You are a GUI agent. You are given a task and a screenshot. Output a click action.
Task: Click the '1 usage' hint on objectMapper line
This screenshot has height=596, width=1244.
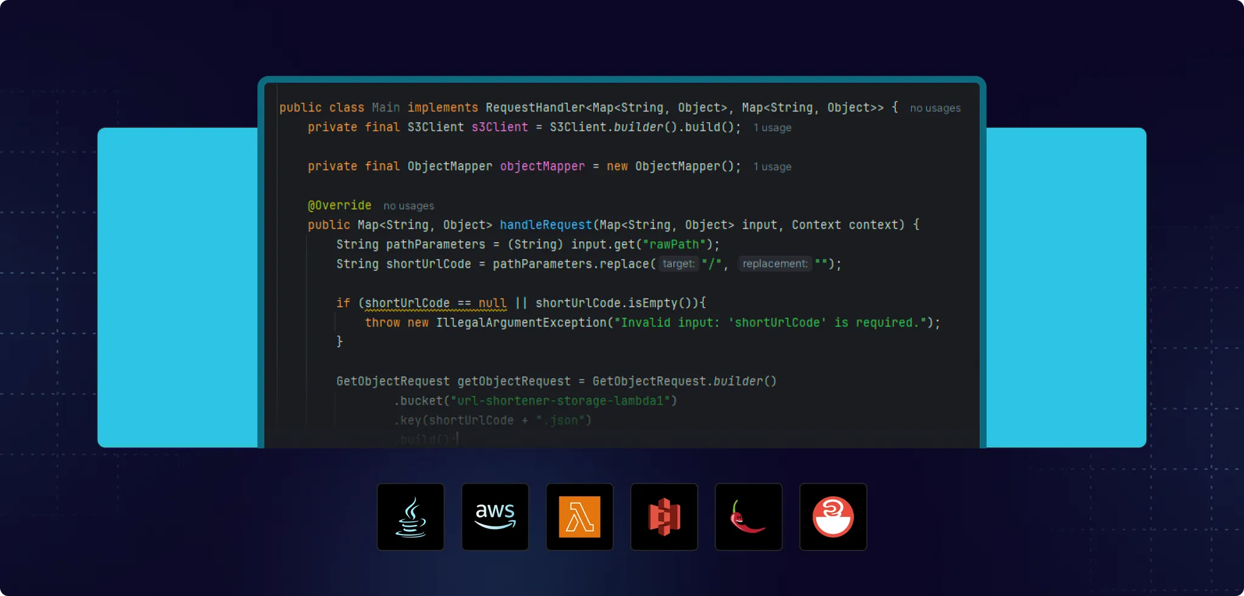point(772,166)
